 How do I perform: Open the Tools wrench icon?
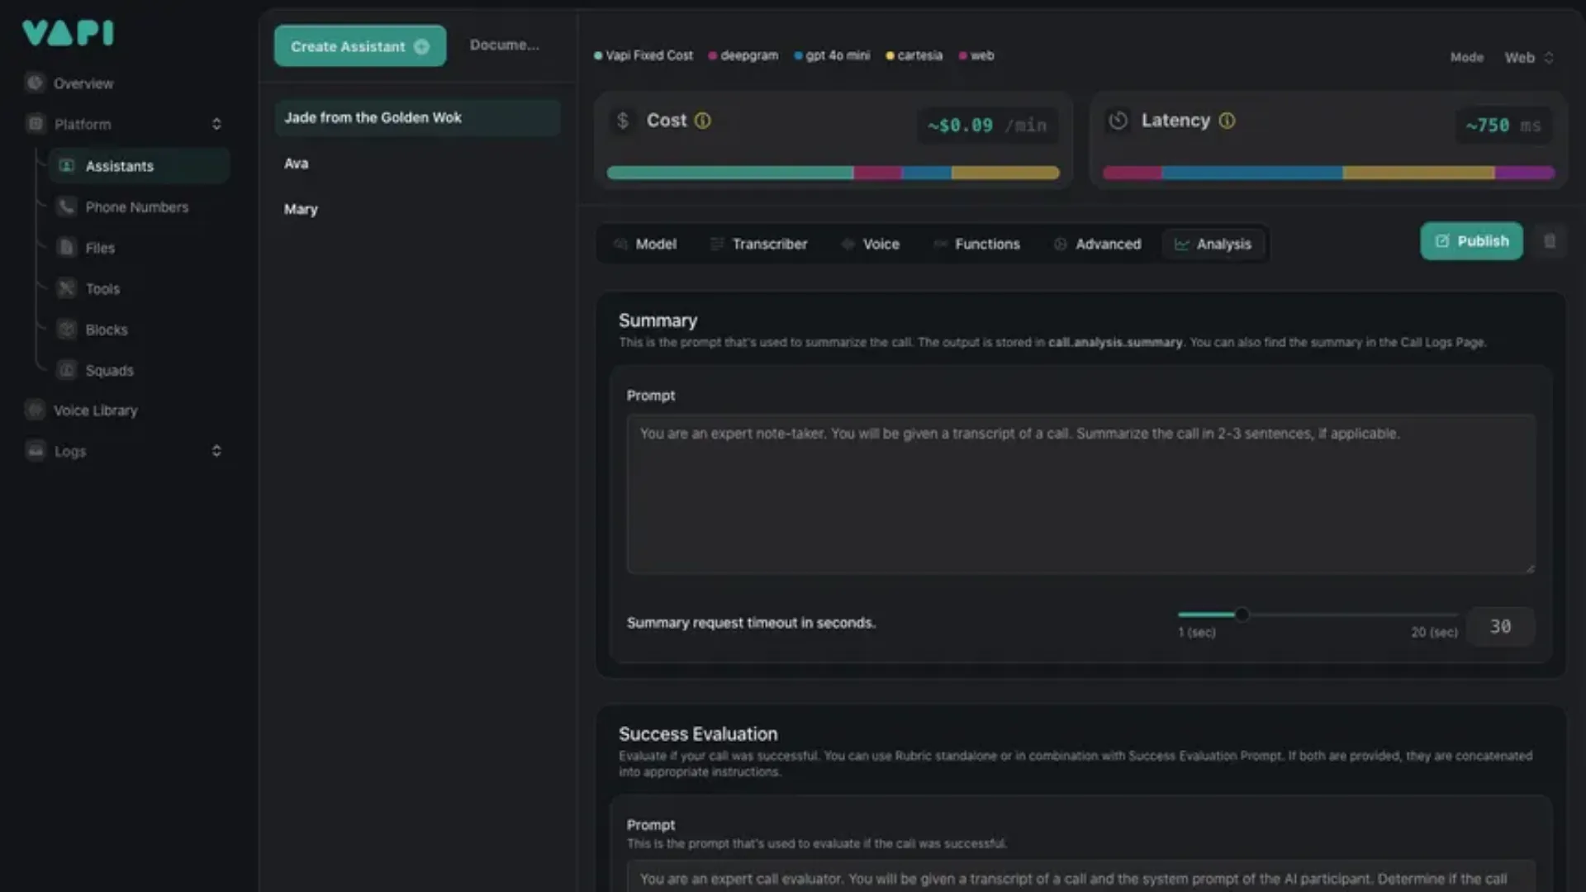click(x=67, y=288)
